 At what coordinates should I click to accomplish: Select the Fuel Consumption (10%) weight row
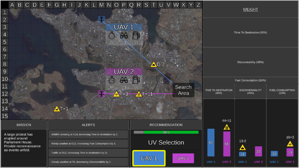(x=250, y=80)
